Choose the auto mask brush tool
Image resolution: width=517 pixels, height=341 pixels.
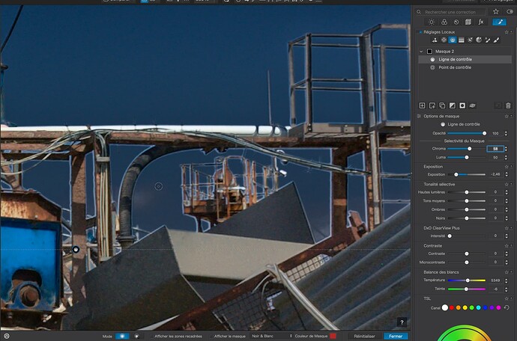pyautogui.click(x=487, y=40)
